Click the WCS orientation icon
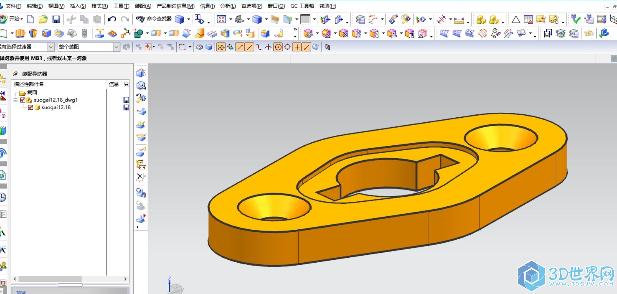The width and height of the screenshot is (617, 294). coord(373,19)
